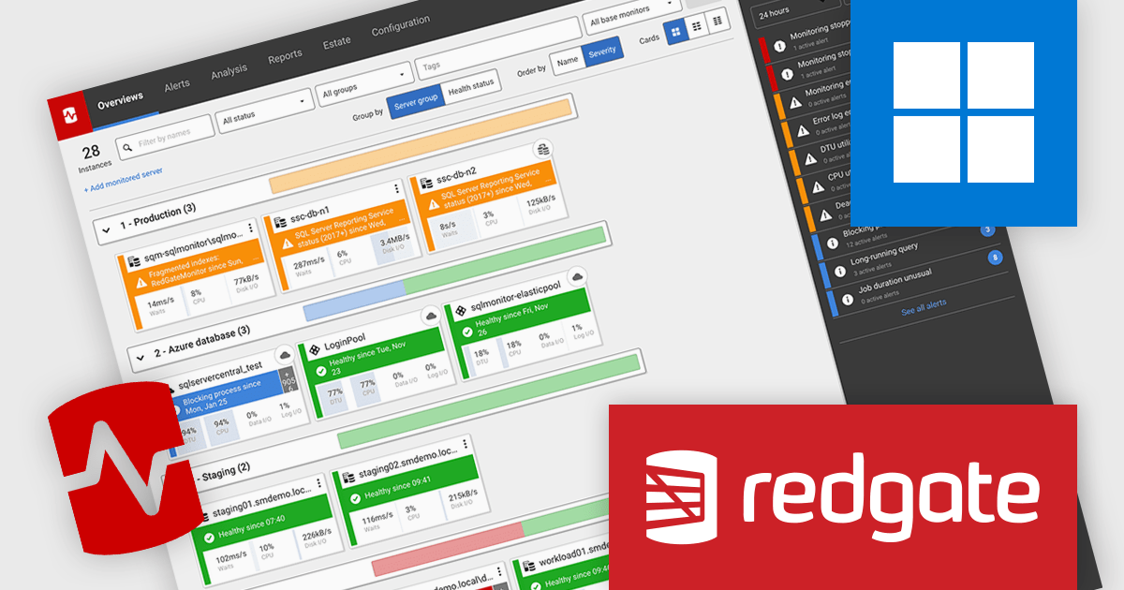1124x590 pixels.
Task: Open the Analysis tab
Action: pos(229,70)
